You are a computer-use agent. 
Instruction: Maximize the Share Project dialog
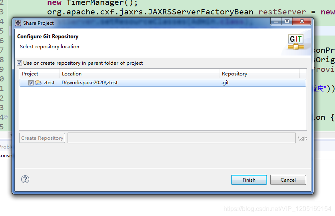pos(287,21)
